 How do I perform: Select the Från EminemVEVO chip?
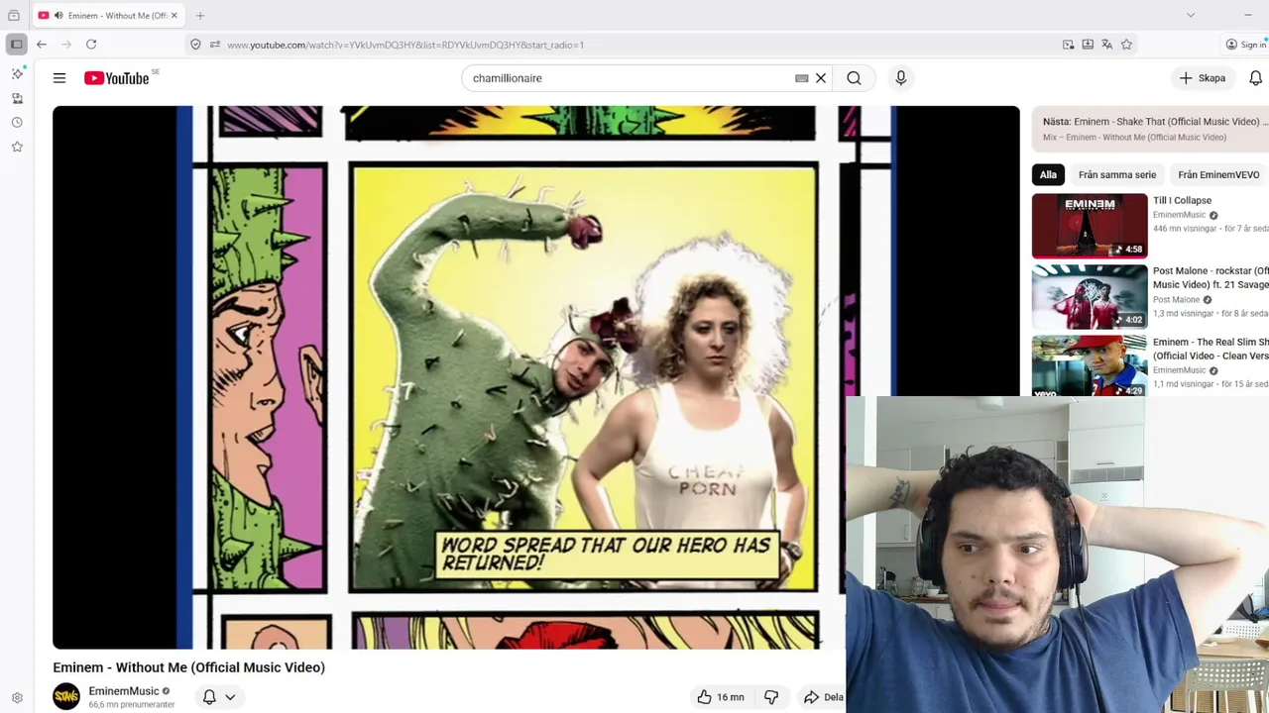pyautogui.click(x=1218, y=175)
